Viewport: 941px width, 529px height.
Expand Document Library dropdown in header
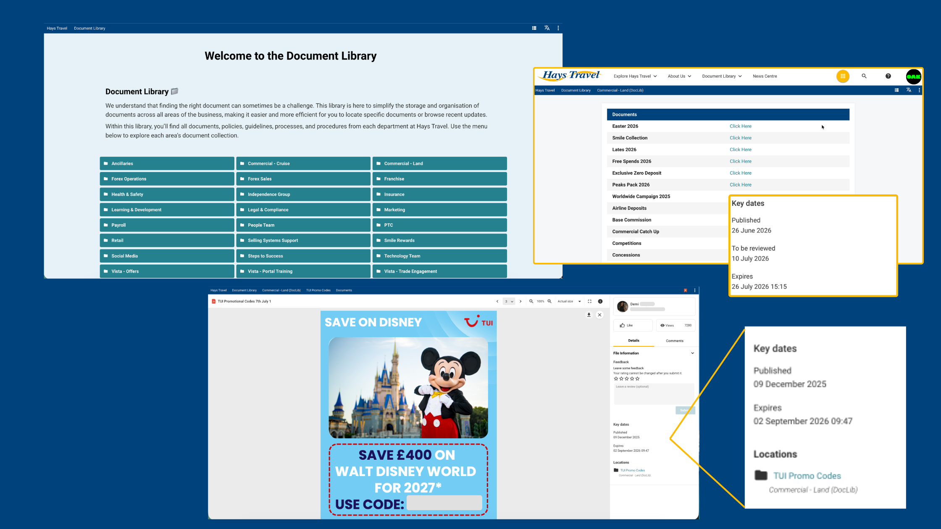722,76
